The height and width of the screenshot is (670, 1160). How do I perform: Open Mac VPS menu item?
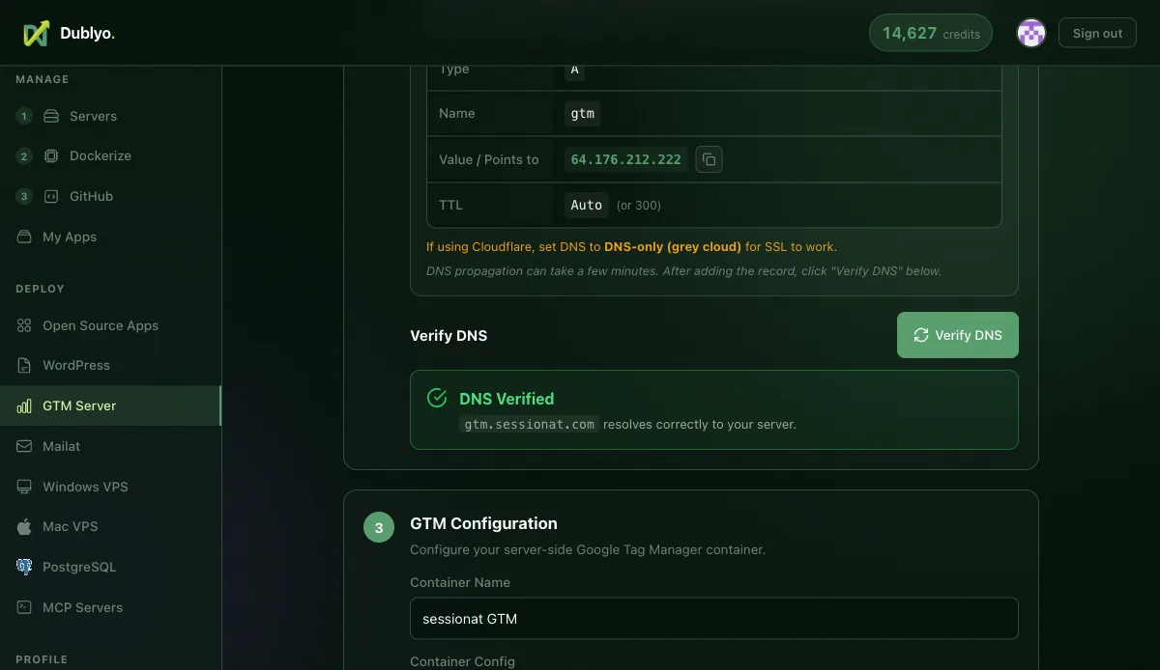coord(110,526)
